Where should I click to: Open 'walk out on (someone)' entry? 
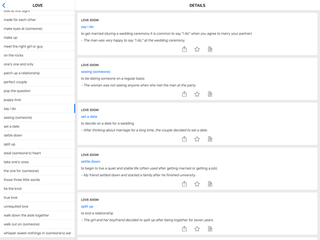[x=38, y=224]
